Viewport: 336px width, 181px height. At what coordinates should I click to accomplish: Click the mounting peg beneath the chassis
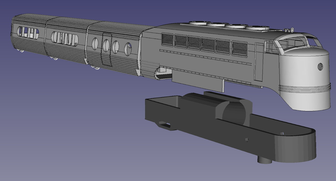pyautogui.click(x=265, y=160)
